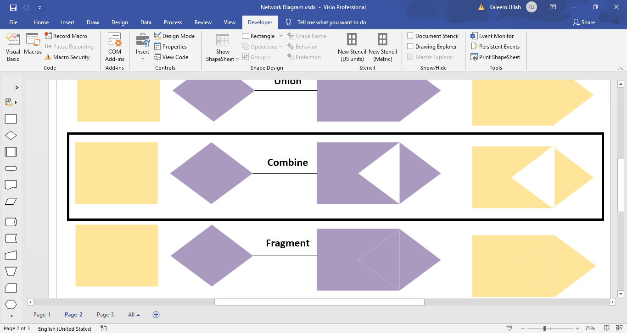Click Persistent Events
The height and width of the screenshot is (333, 627).
point(498,46)
